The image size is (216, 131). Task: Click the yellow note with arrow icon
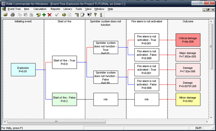click(x=38, y=15)
